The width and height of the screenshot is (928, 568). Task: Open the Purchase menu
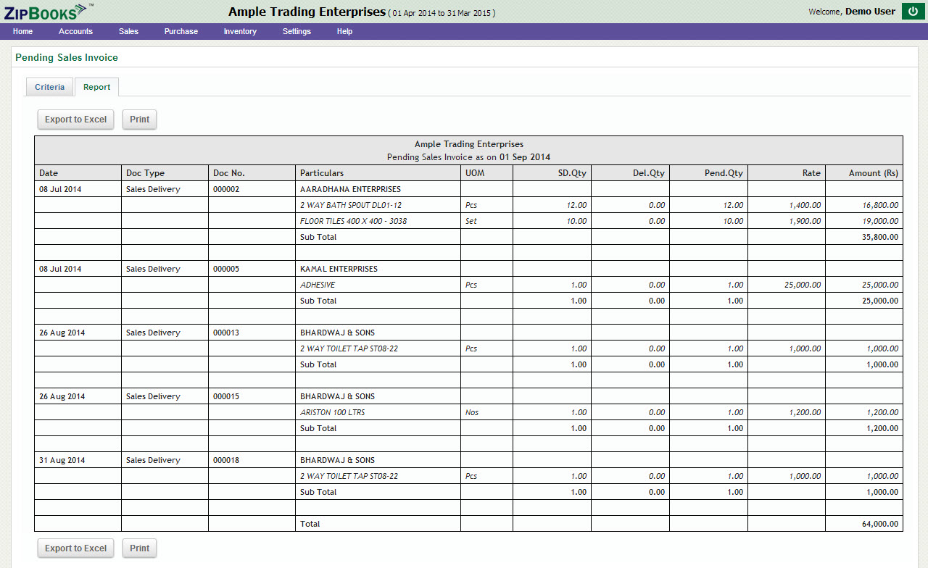181,31
